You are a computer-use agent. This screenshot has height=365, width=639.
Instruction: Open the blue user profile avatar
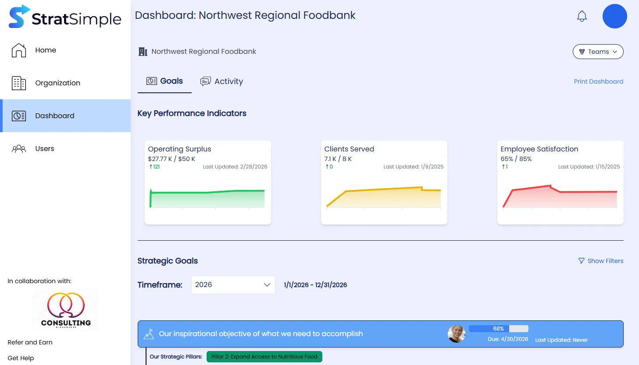pos(615,16)
